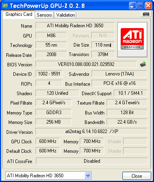
Task: Click the Bandwidth label
Action: pyautogui.click(x=94, y=122)
